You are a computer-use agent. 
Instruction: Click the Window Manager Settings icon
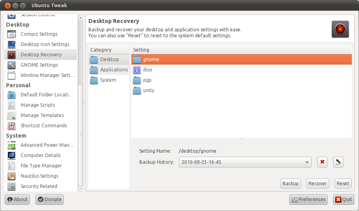click(12, 75)
